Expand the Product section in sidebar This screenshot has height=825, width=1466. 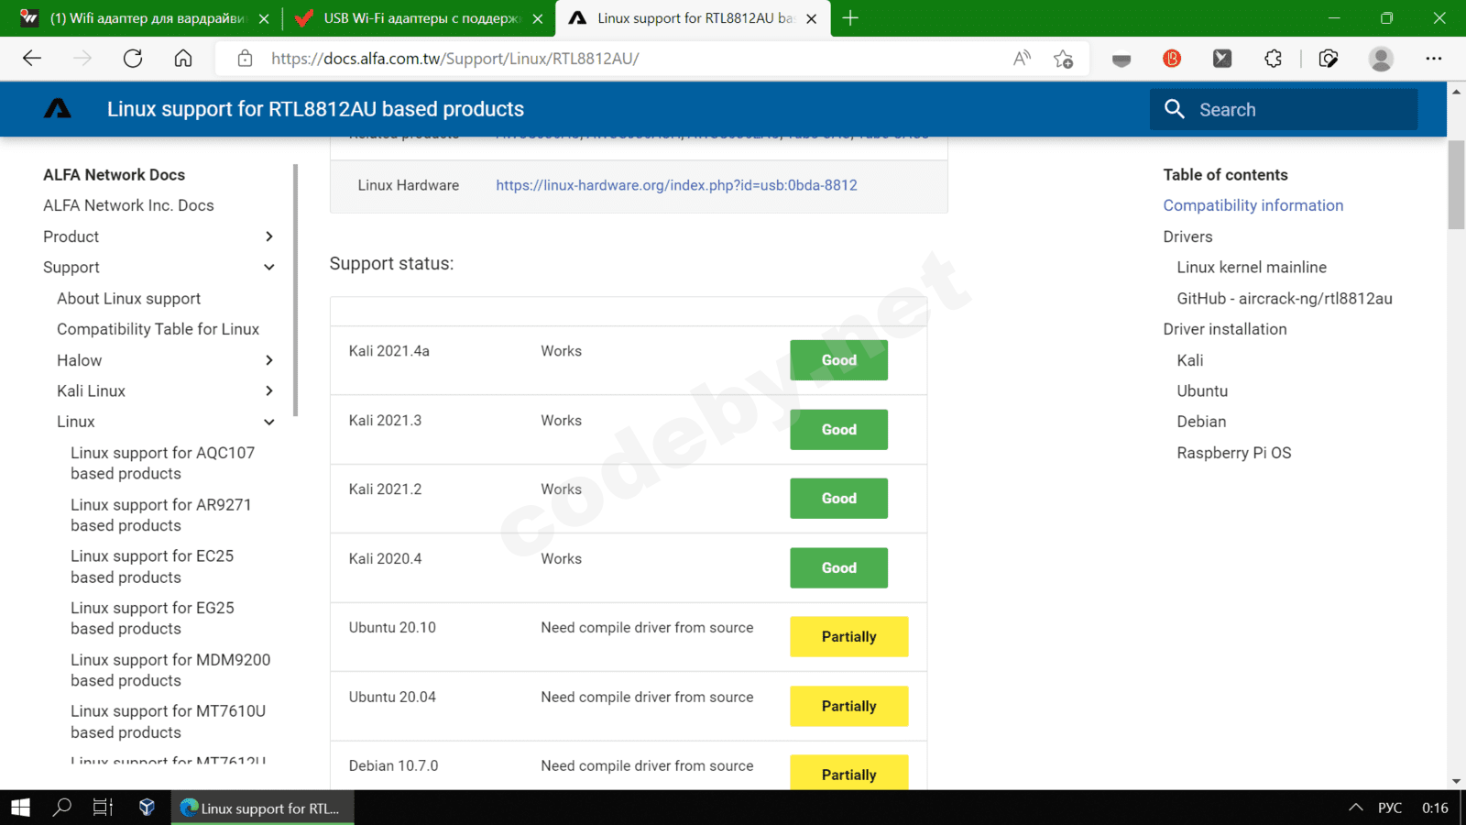point(269,236)
